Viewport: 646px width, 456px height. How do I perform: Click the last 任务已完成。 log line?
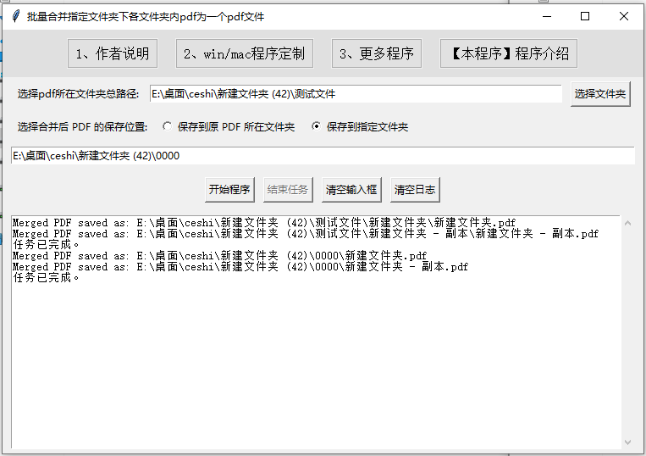click(46, 277)
